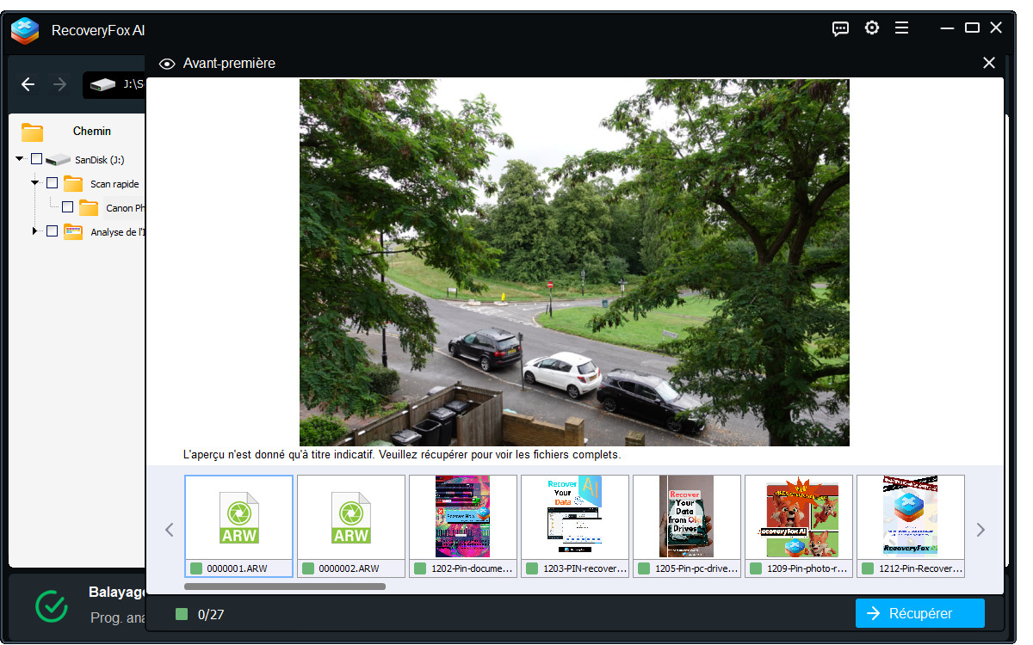1033x645 pixels.
Task: Tick the Scan rapide checkbox
Action: click(52, 183)
